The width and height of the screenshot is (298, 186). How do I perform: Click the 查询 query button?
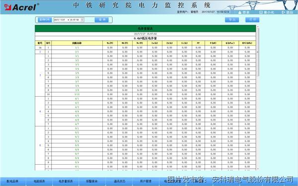coord(102,20)
